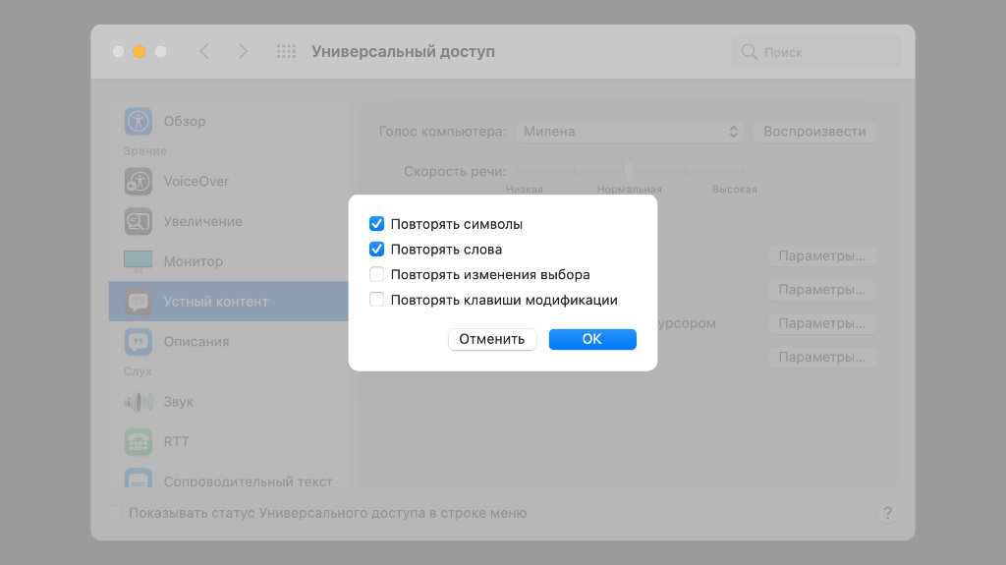Go forward with the right chevron
This screenshot has height=565, width=1006.
(243, 51)
